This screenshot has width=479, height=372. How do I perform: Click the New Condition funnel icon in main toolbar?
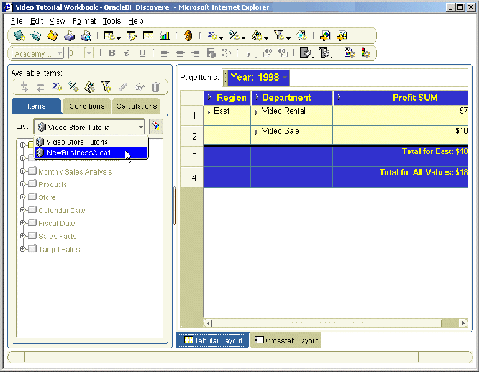click(279, 36)
